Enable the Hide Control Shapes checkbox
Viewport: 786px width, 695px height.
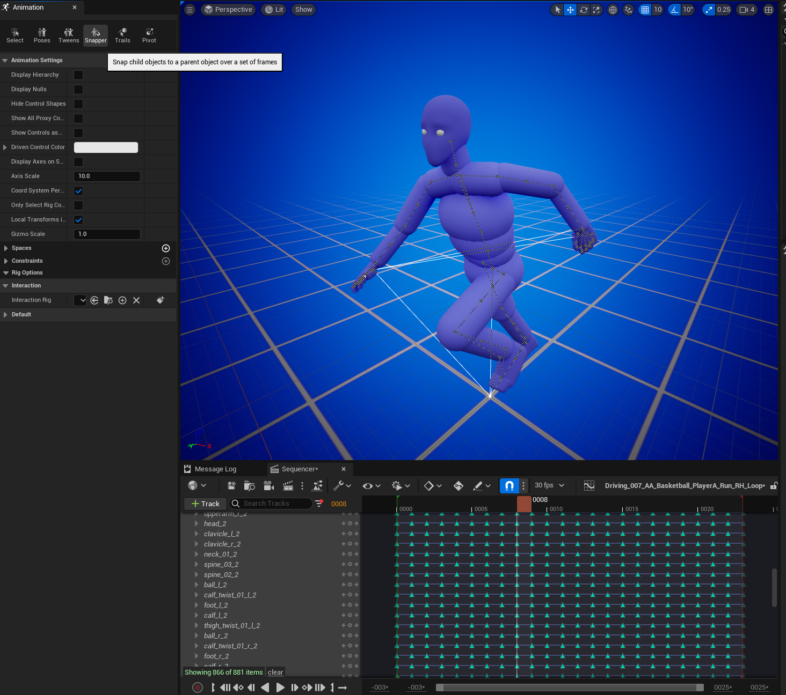(78, 104)
